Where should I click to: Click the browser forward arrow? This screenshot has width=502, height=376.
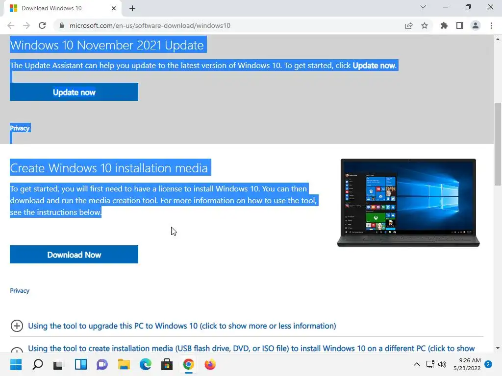(26, 25)
